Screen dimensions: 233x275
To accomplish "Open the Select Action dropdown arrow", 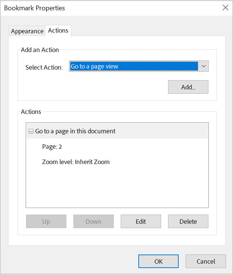I will (204, 66).
